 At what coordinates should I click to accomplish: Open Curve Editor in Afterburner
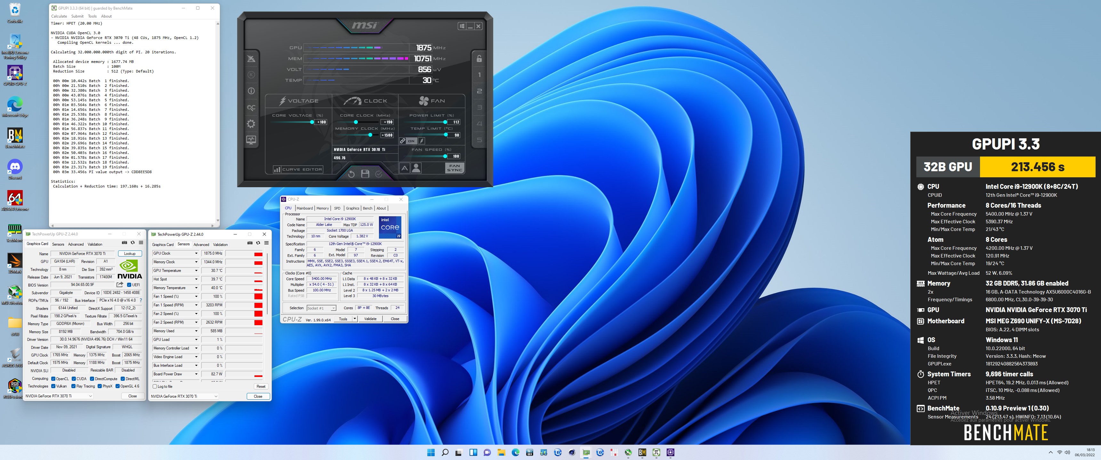point(298,169)
